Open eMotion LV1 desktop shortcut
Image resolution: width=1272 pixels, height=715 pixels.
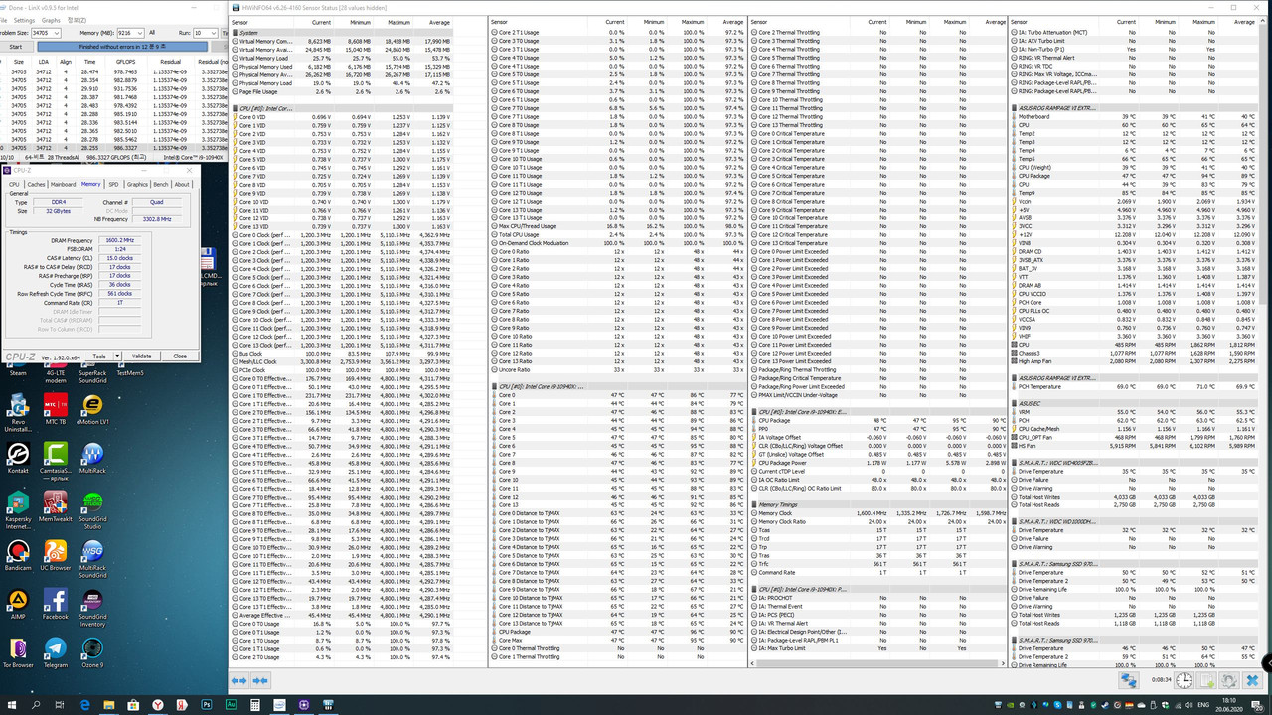tap(92, 410)
